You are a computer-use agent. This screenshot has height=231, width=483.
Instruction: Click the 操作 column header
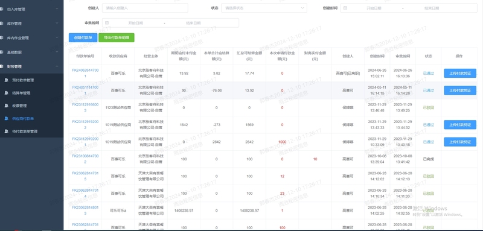pos(459,56)
